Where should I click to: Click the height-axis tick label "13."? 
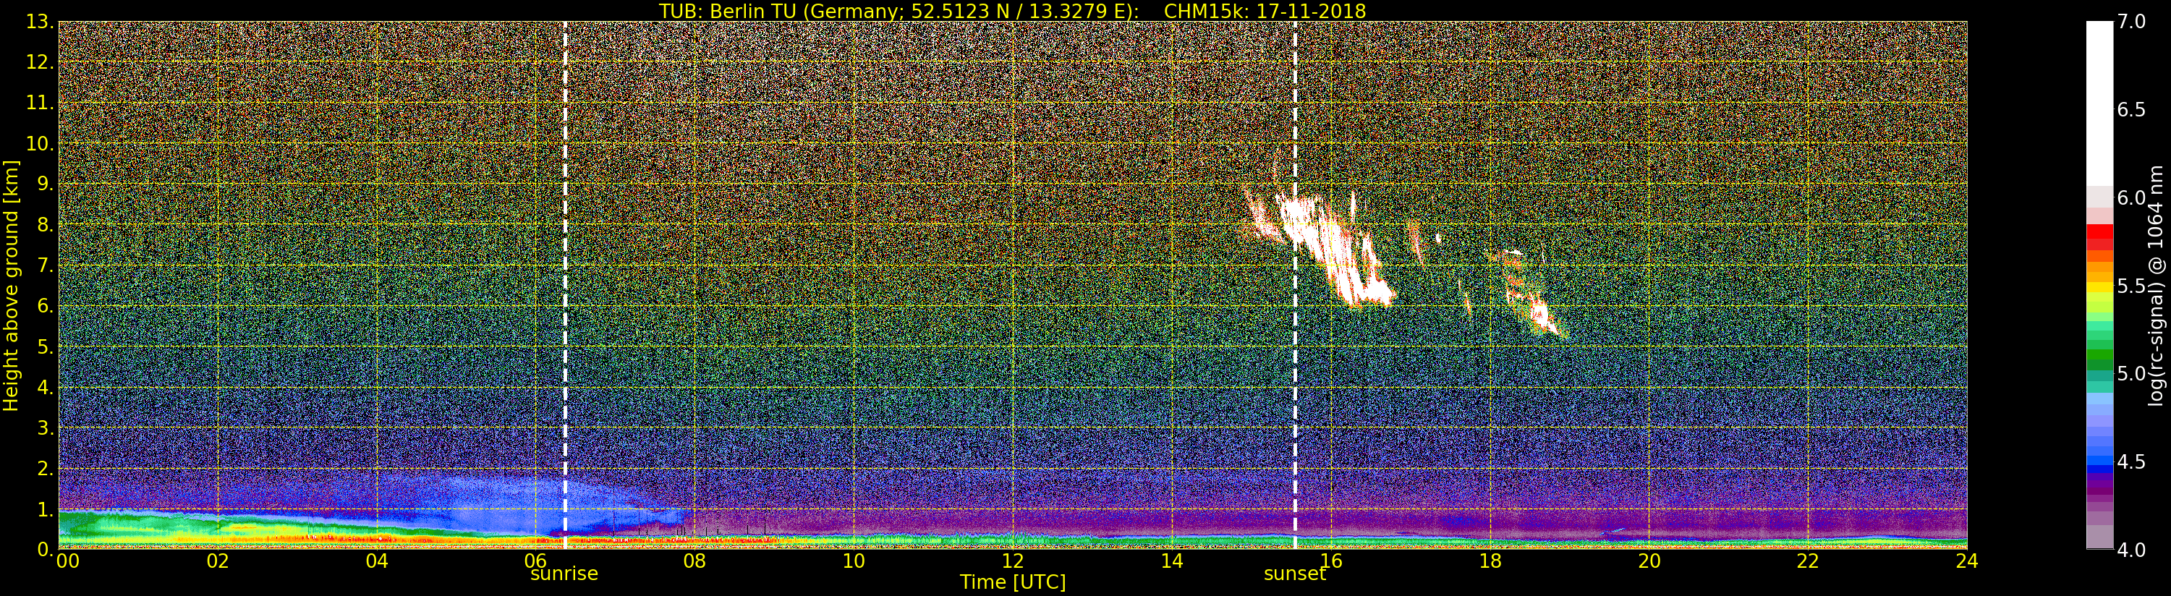coord(40,22)
